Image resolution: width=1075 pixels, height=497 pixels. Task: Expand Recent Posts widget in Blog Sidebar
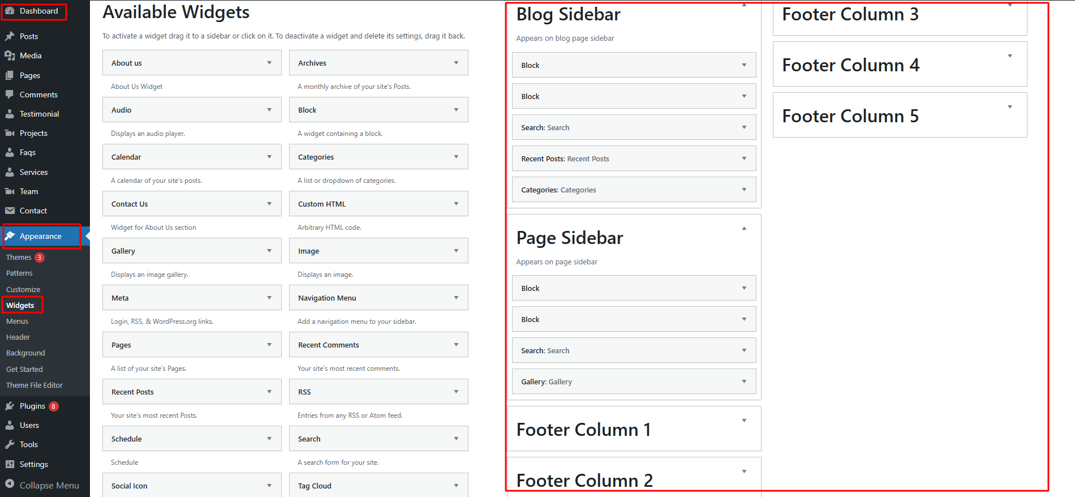click(744, 158)
